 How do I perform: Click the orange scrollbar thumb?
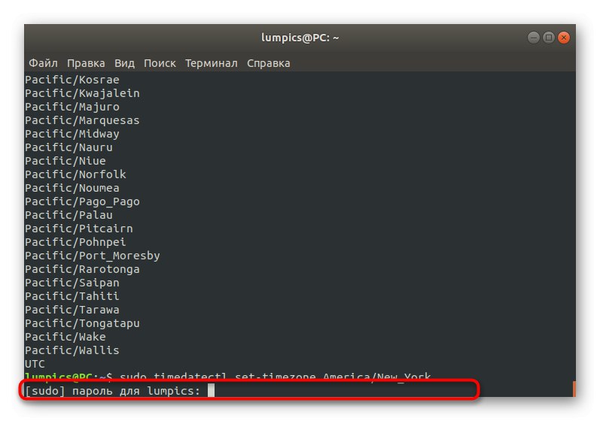click(x=574, y=389)
